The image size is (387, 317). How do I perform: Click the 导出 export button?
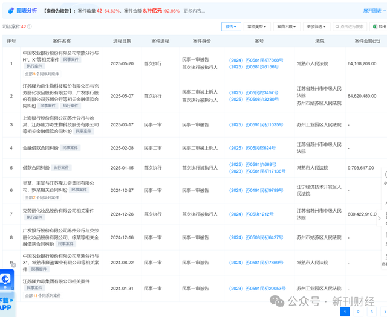coord(380,27)
